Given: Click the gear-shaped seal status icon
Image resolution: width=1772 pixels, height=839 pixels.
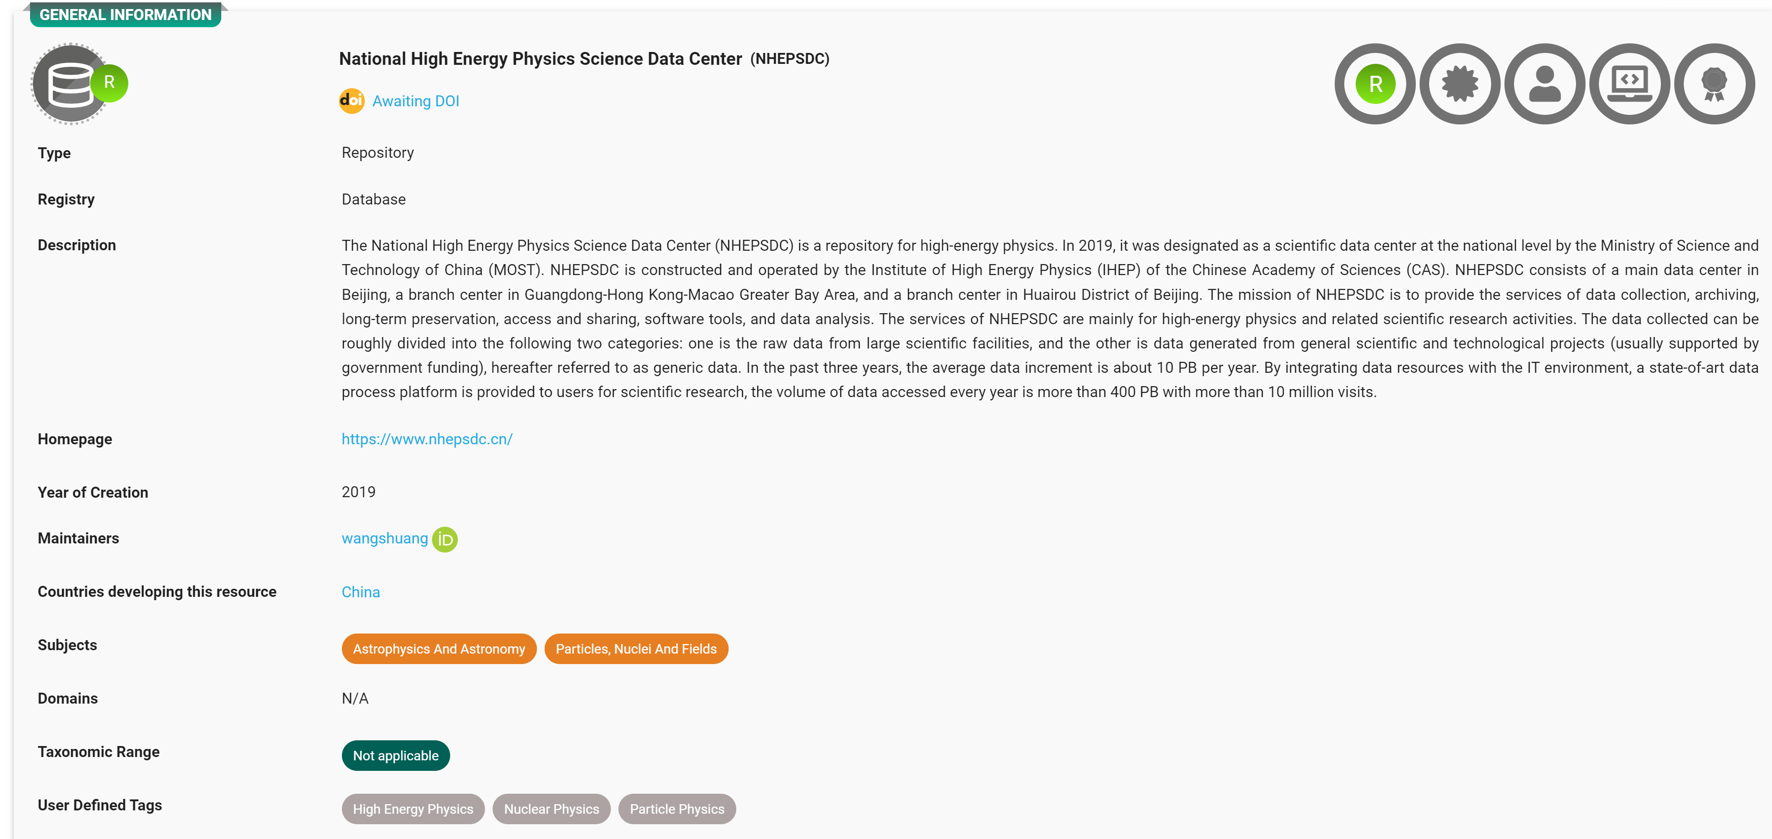Looking at the screenshot, I should pyautogui.click(x=1459, y=84).
